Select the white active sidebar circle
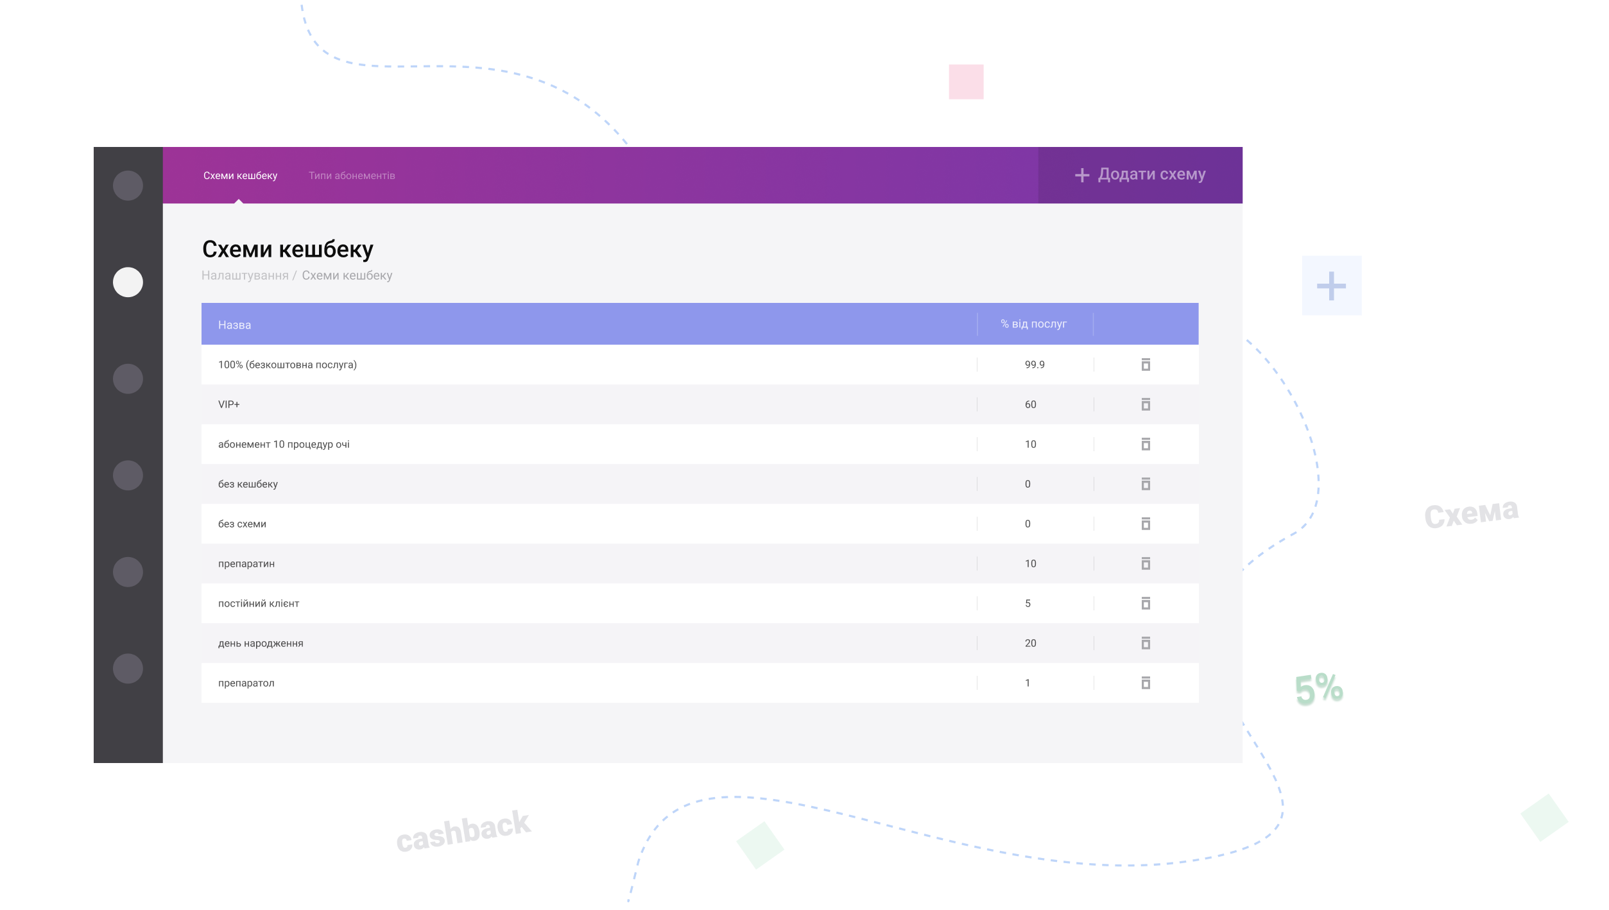1609x910 pixels. pyautogui.click(x=128, y=282)
